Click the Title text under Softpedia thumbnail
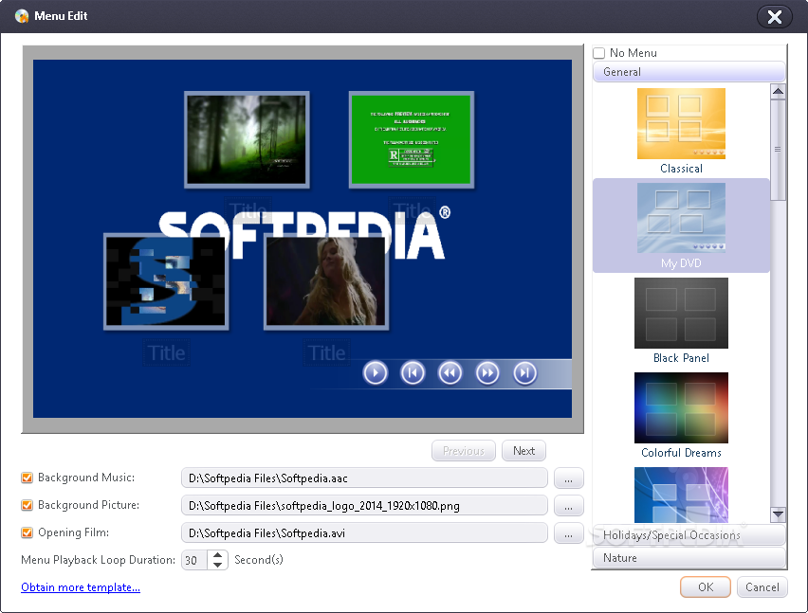The image size is (808, 613). point(167,353)
